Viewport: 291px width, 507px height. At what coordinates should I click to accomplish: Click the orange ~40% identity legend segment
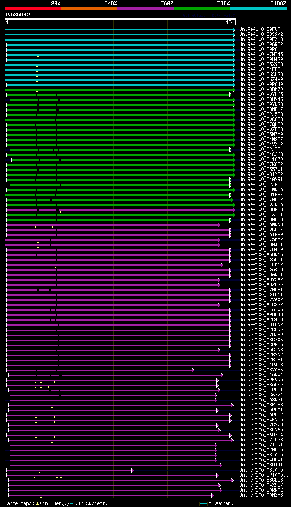point(89,8)
